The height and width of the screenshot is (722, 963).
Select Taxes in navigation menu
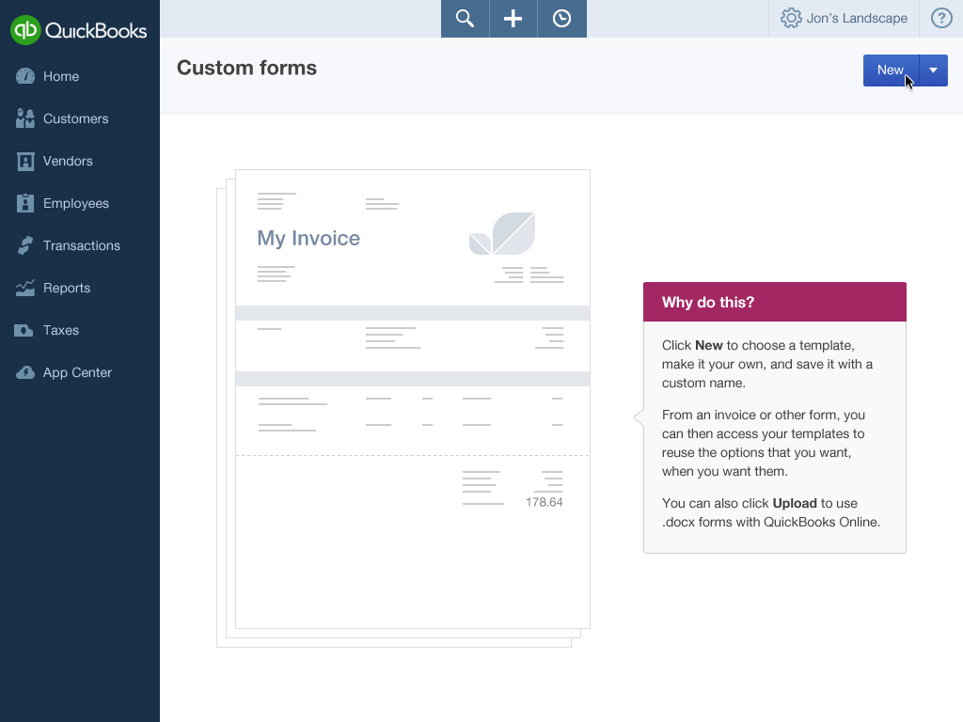(60, 330)
